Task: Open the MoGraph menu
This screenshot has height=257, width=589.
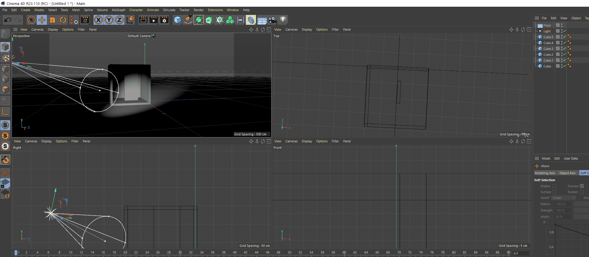Action: pyautogui.click(x=118, y=10)
